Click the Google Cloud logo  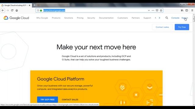[16, 18]
